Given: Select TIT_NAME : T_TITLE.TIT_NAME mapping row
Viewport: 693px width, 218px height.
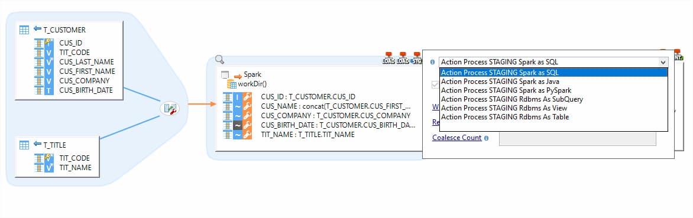Looking at the screenshot, I should (307, 135).
